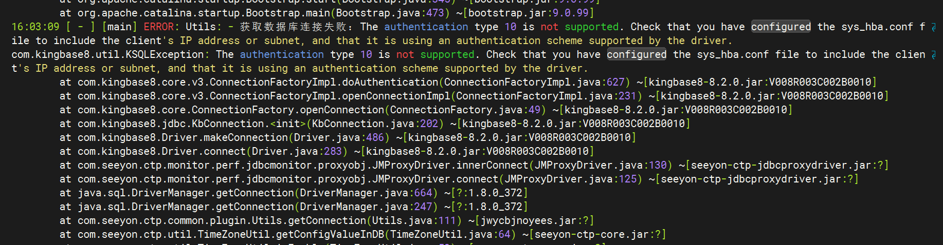This screenshot has height=245, width=943.
Task: Click highlighted "configured" in the 16:03:09 ERROR line
Action: 781,27
